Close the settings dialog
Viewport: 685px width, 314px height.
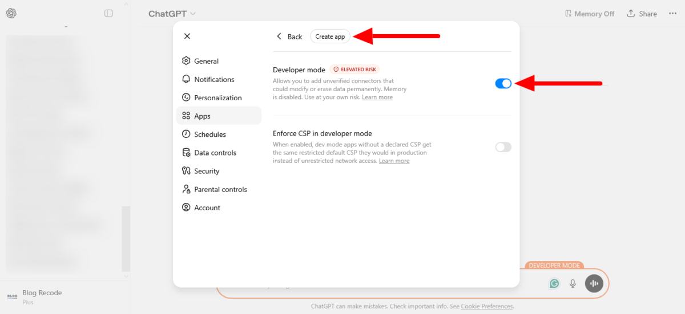[187, 36]
